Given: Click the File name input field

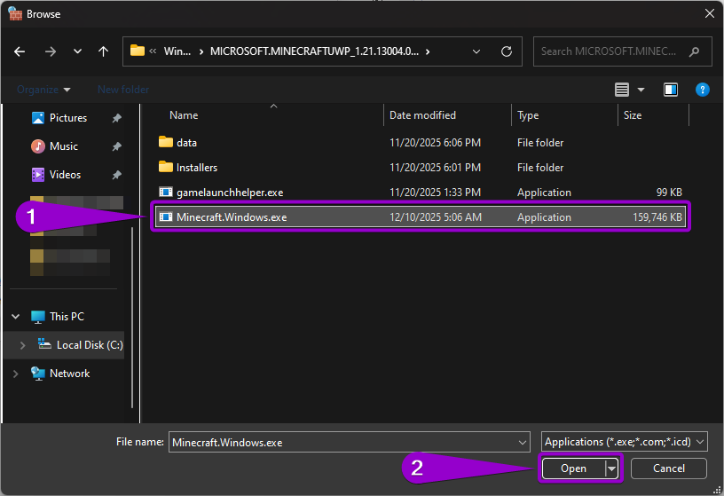Looking at the screenshot, I should (349, 443).
